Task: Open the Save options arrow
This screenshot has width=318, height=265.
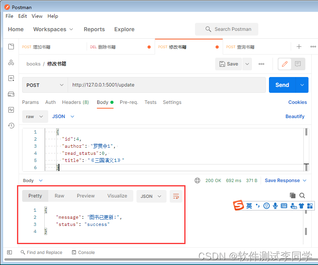Action: pyautogui.click(x=247, y=64)
